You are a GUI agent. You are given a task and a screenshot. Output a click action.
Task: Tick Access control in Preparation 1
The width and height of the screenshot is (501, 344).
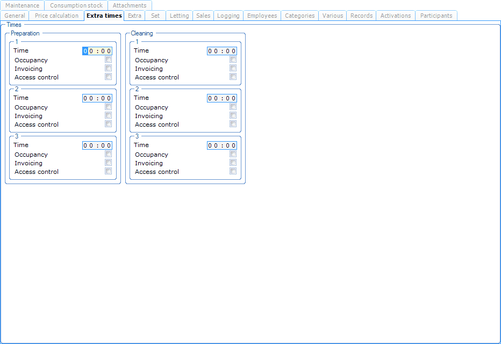(109, 77)
